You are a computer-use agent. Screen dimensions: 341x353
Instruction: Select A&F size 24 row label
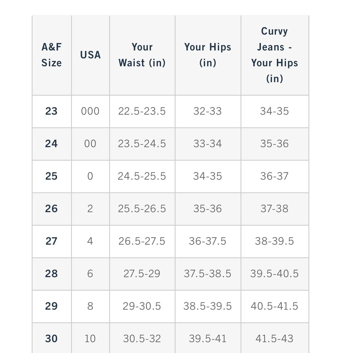(52, 144)
